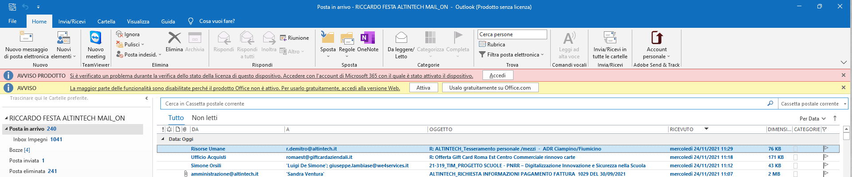
Task: Archive message with Archivia
Action: pos(195,42)
